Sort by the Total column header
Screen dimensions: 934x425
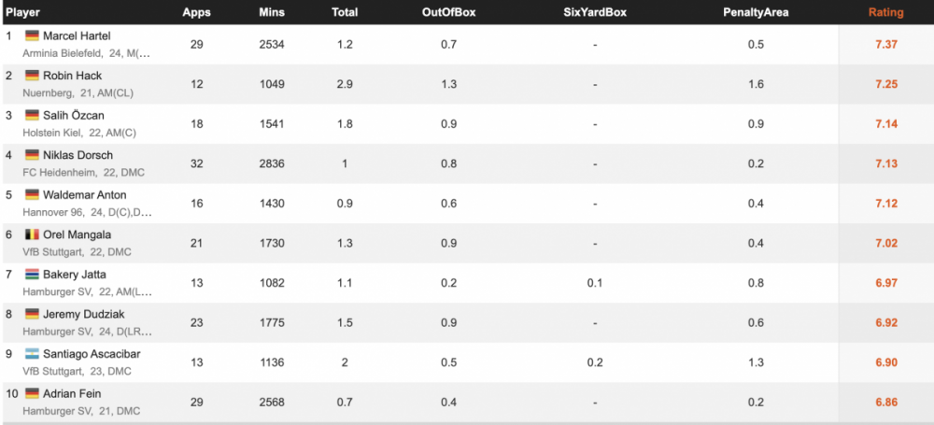(x=345, y=12)
